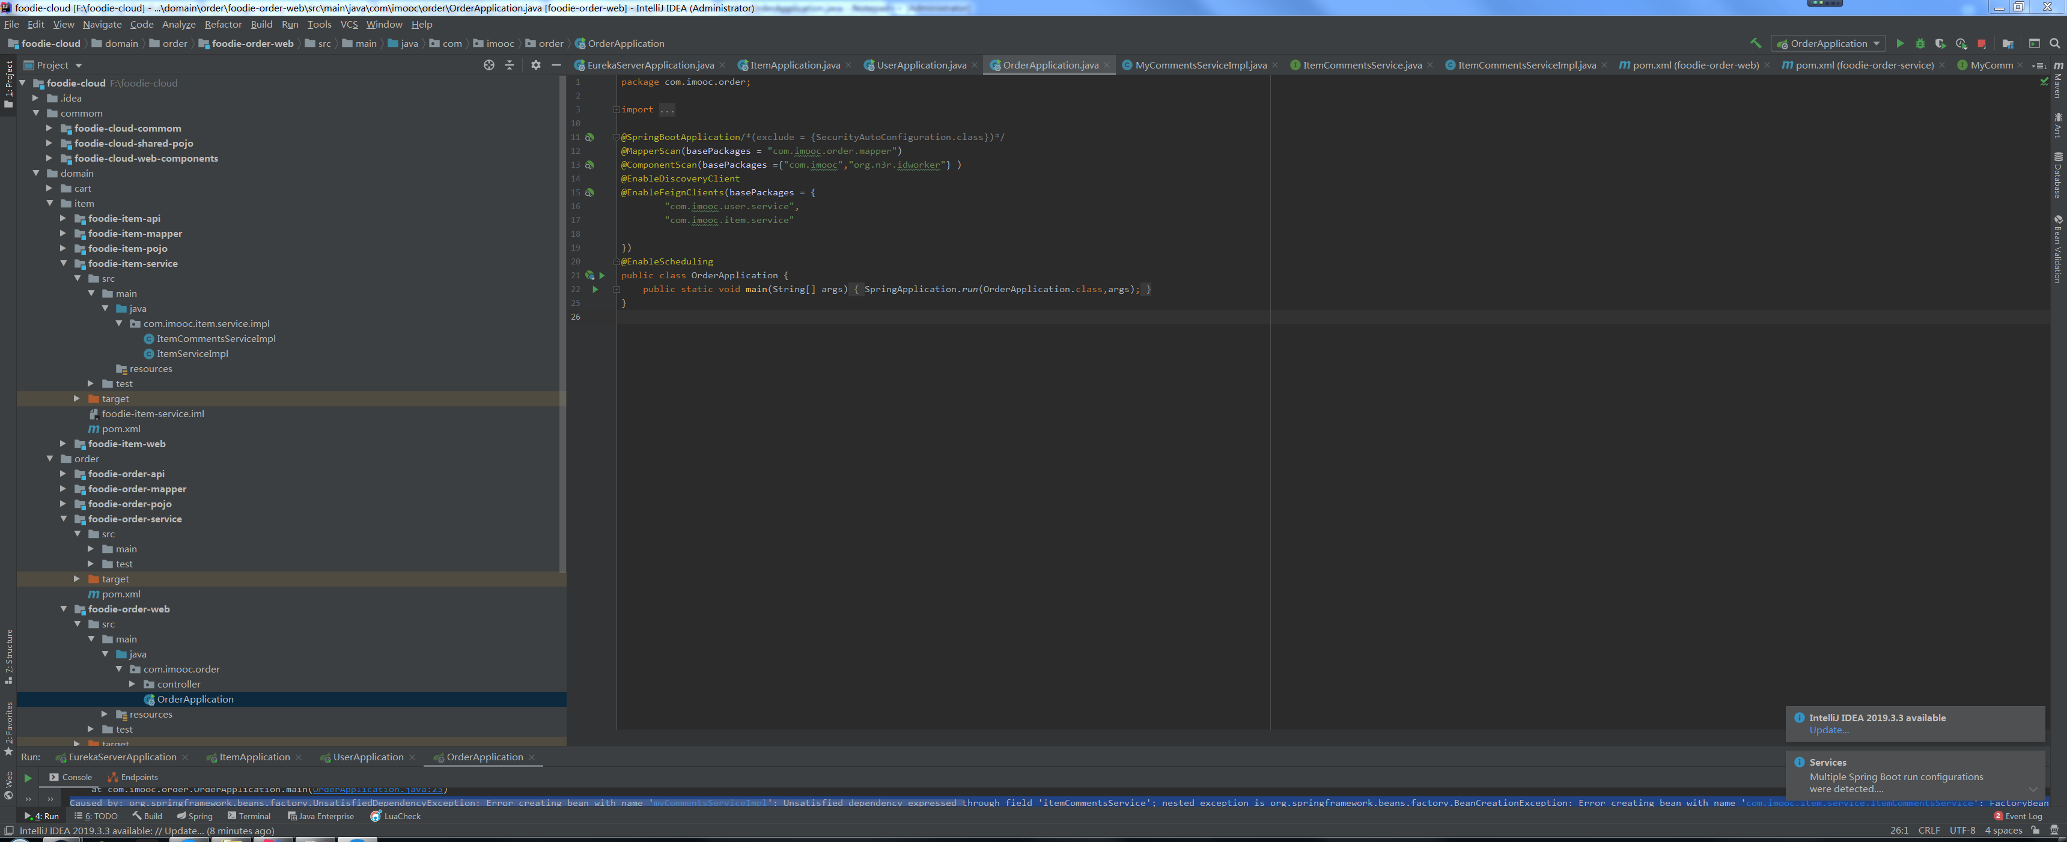This screenshot has width=2067, height=842.
Task: Run OrderApplication with the green play icon
Action: pos(1899,43)
